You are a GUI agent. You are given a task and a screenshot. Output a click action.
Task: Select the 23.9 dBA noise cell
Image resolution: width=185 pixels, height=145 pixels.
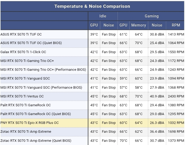157,79
